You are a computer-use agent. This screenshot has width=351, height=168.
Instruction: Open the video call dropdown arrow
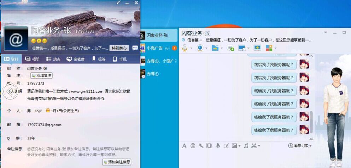pyautogui.click(x=206, y=48)
